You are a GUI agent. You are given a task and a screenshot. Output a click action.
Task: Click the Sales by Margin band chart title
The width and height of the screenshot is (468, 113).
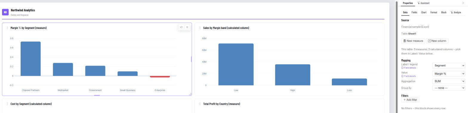pos(226,28)
